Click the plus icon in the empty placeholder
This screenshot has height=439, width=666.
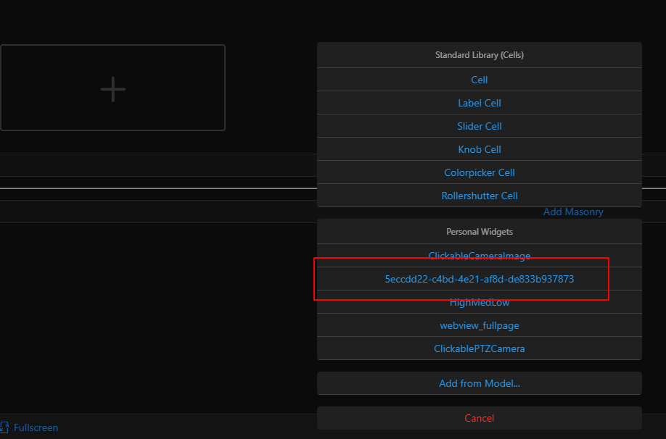112,88
